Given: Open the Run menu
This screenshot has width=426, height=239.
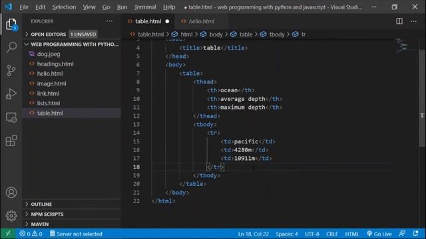Looking at the screenshot, I should coord(122,7).
